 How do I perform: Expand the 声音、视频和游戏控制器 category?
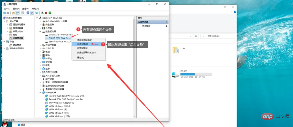click(x=40, y=82)
